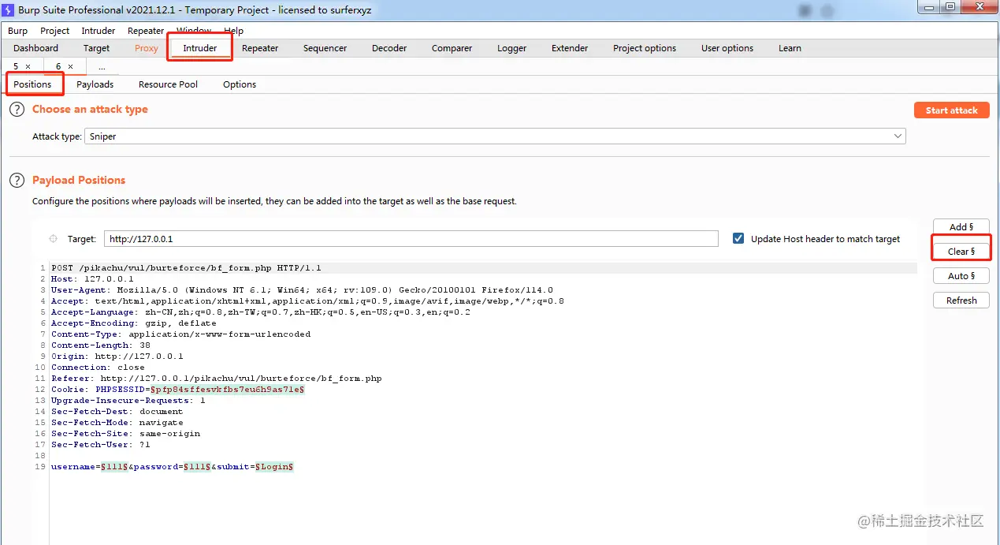Screen dimensions: 1000x545
Task: Click the Upgrade-Insecure-Requests line
Action: coord(128,401)
